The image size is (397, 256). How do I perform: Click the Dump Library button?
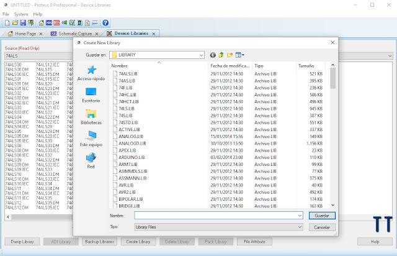pos(22,242)
